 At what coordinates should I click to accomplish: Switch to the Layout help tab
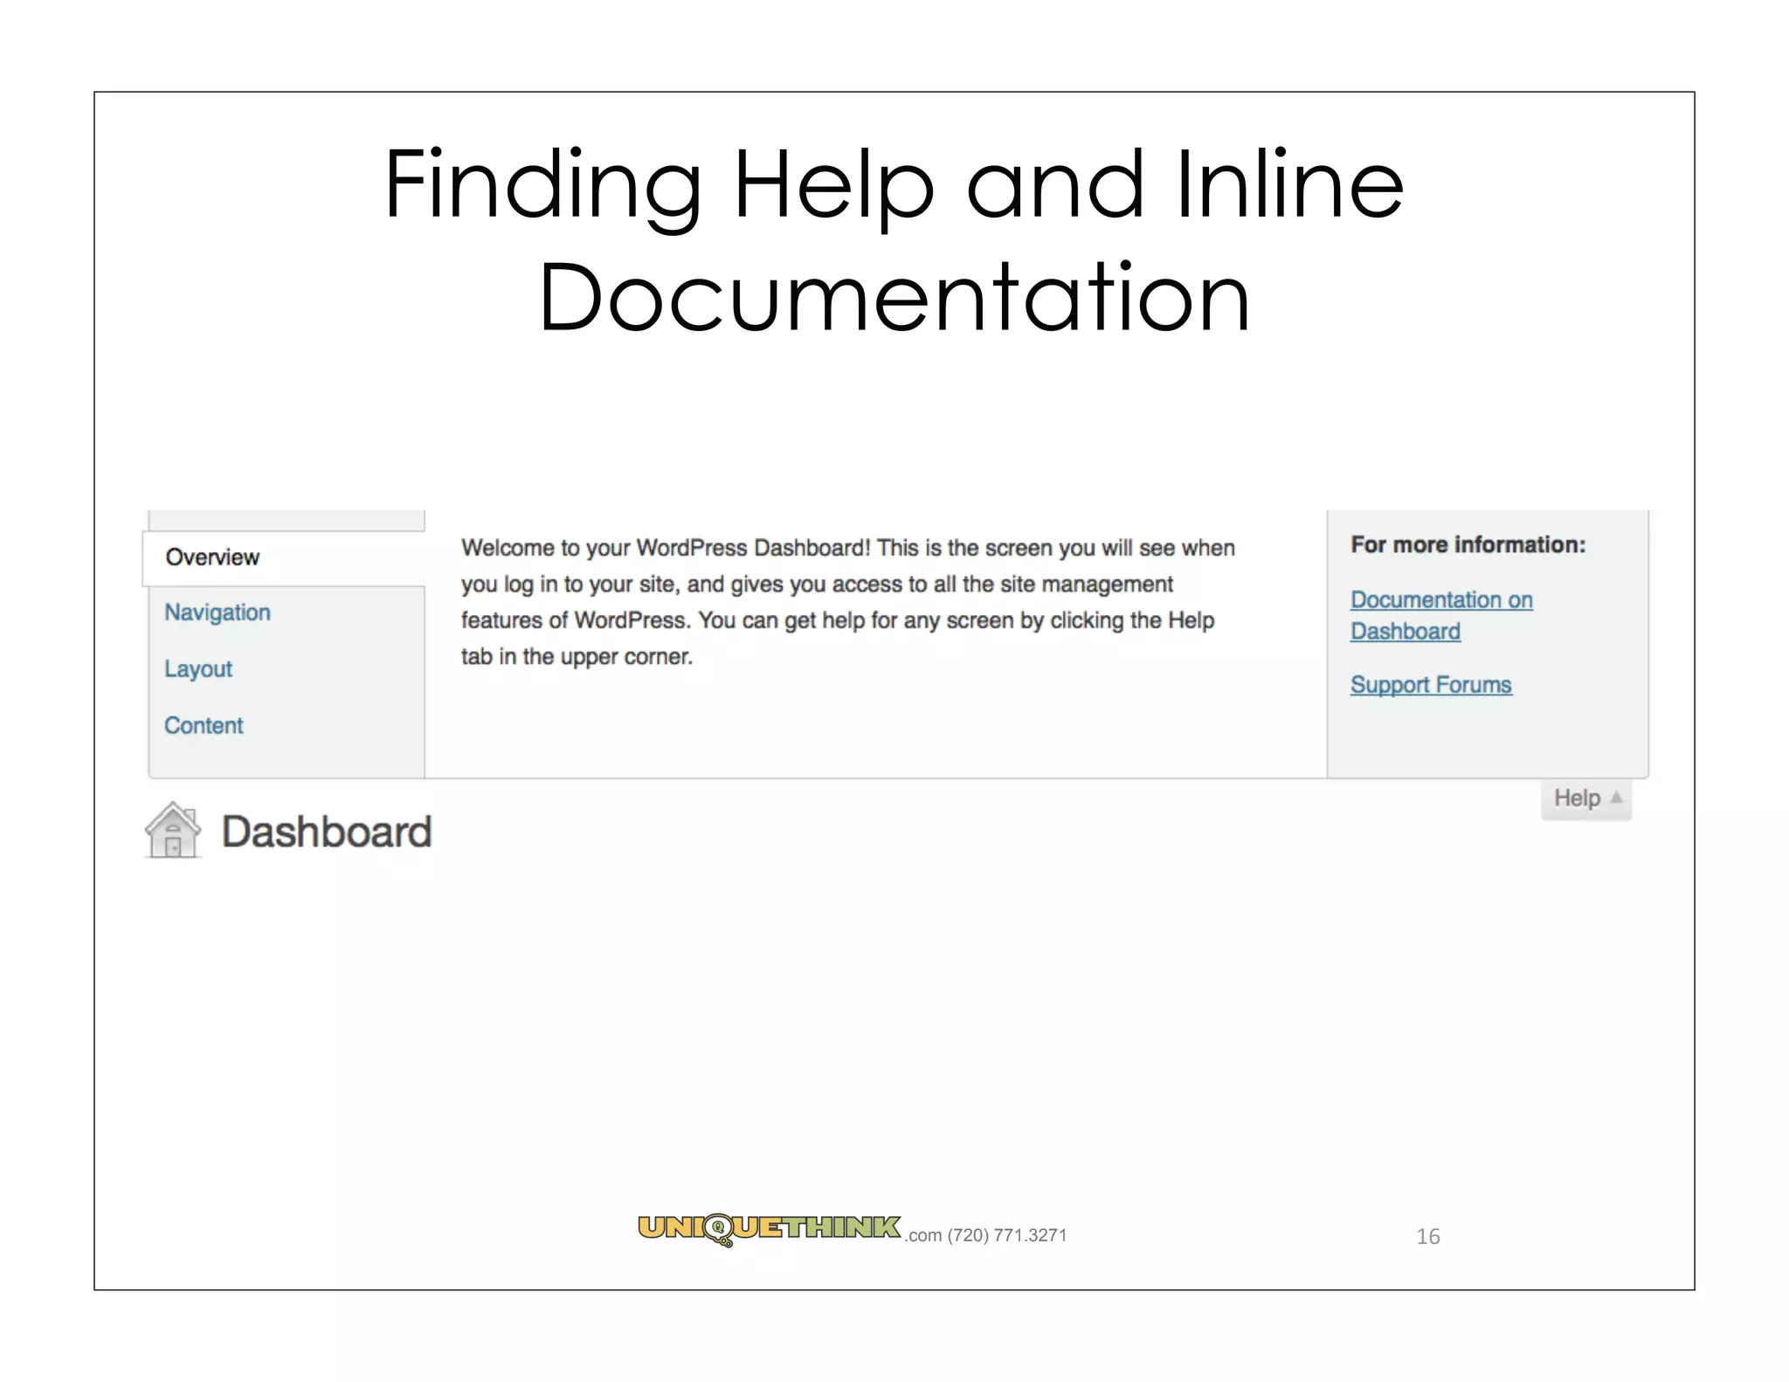point(198,669)
